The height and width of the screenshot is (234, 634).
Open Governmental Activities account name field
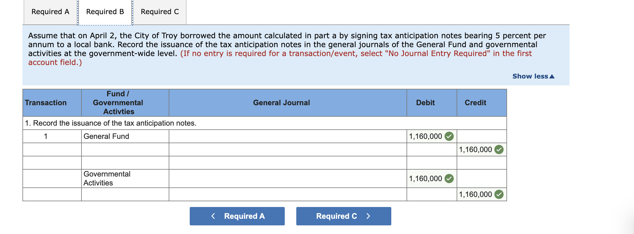[x=288, y=179]
